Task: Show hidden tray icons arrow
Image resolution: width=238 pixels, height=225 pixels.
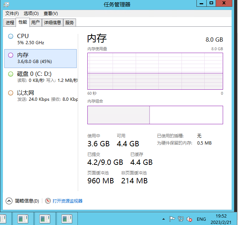Action: (163, 219)
